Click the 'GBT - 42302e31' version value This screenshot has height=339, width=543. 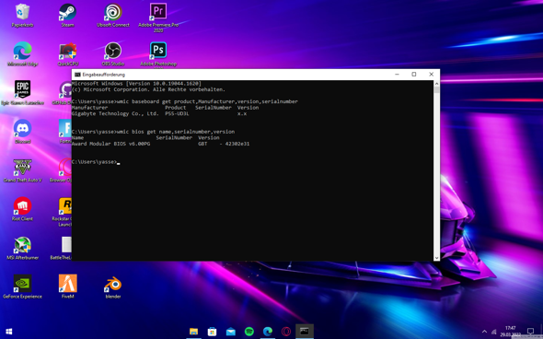tap(224, 144)
